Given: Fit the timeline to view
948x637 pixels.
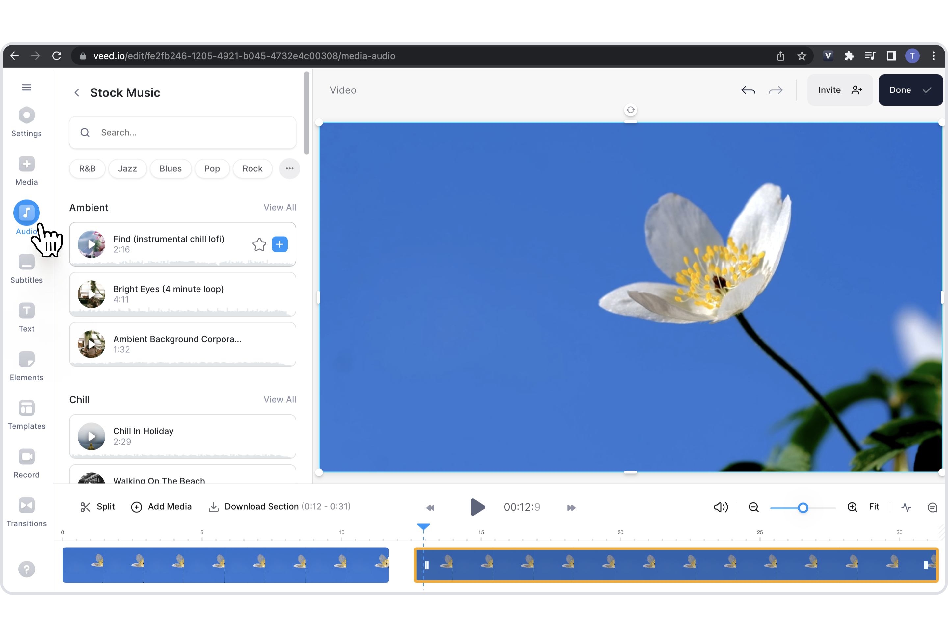Looking at the screenshot, I should click(x=874, y=507).
